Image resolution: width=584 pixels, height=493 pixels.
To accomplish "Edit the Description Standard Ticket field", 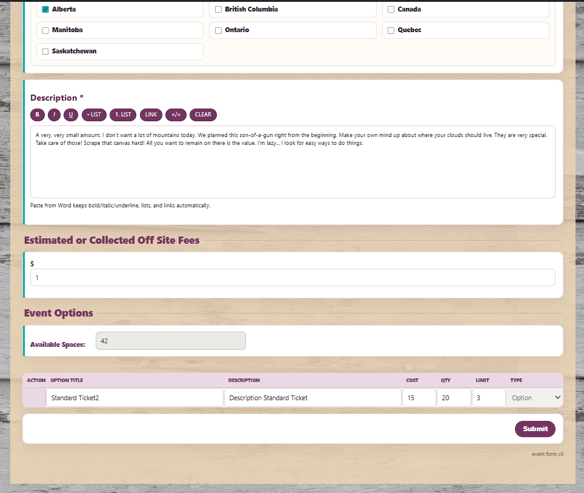I will pos(313,398).
